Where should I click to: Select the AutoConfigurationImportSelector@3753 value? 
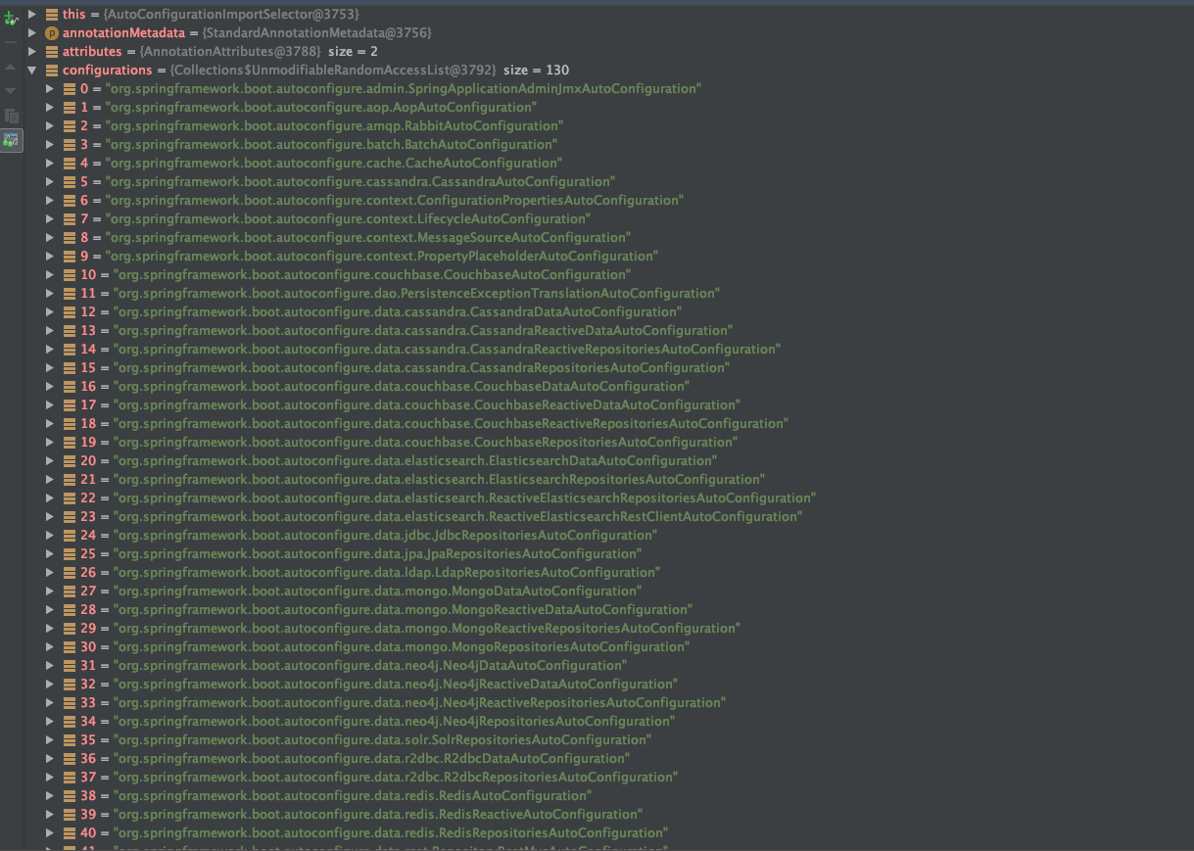click(231, 15)
